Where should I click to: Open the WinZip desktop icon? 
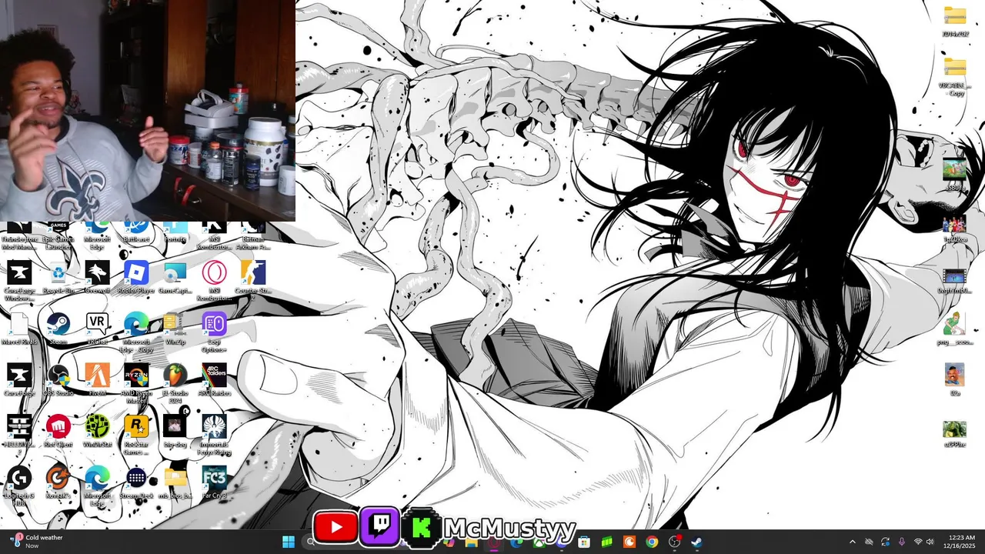175,329
